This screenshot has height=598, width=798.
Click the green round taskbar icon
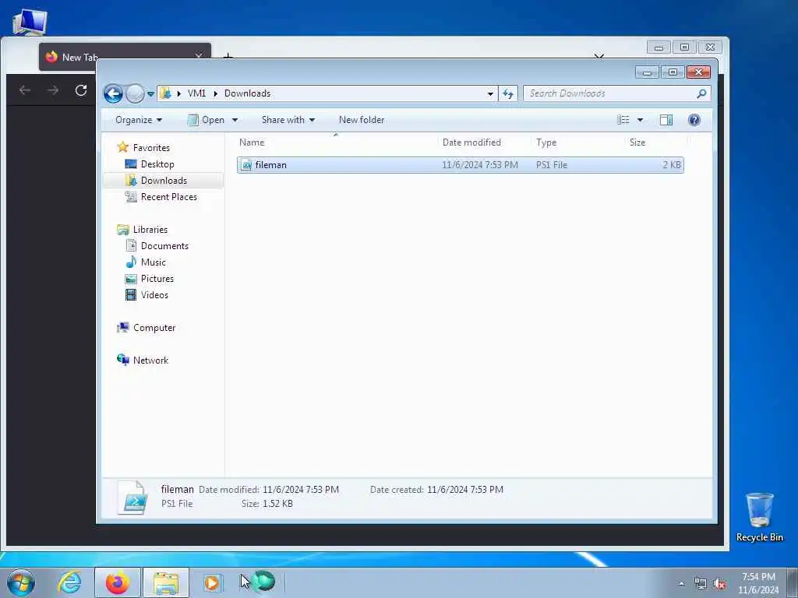point(264,581)
